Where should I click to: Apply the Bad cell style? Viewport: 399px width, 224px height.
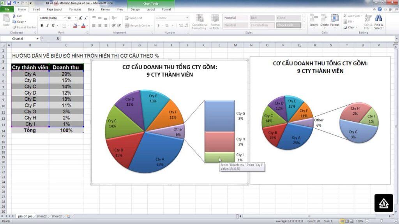pyautogui.click(x=262, y=18)
